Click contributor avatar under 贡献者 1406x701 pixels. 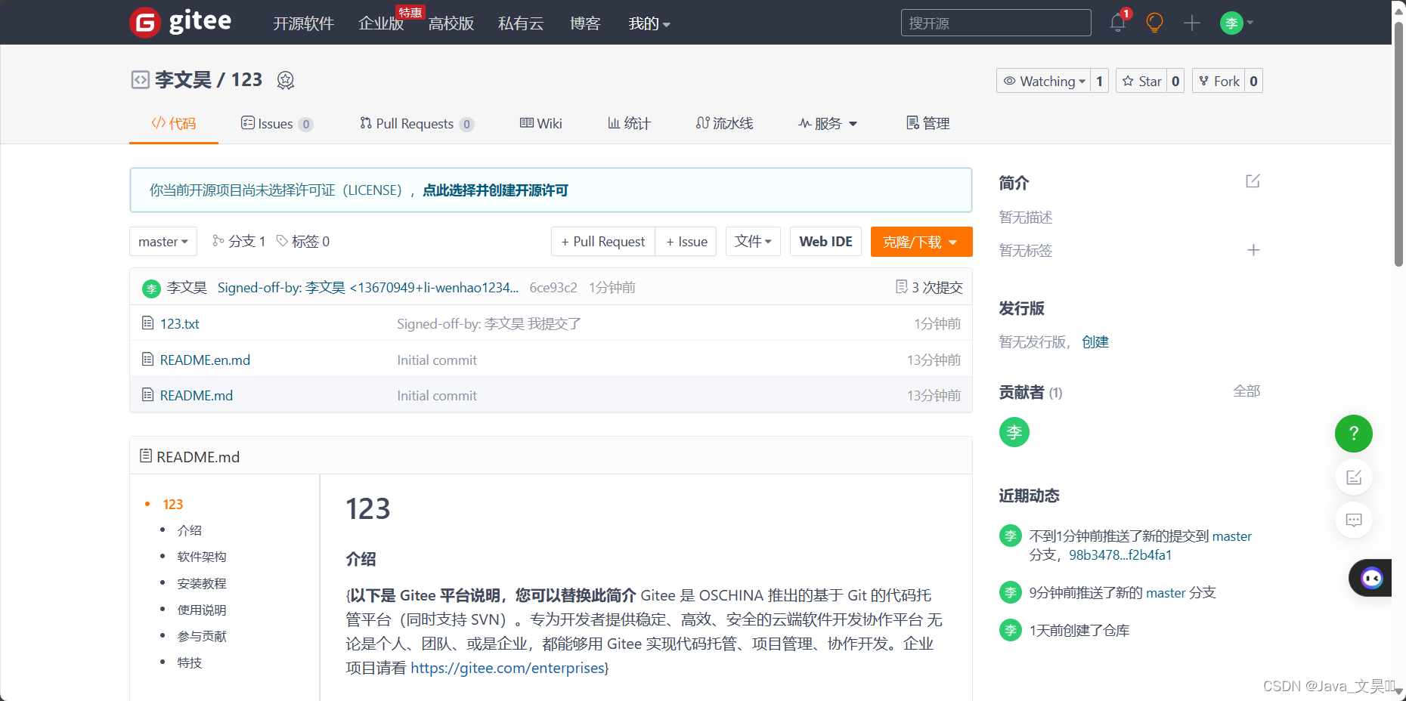click(x=1014, y=432)
